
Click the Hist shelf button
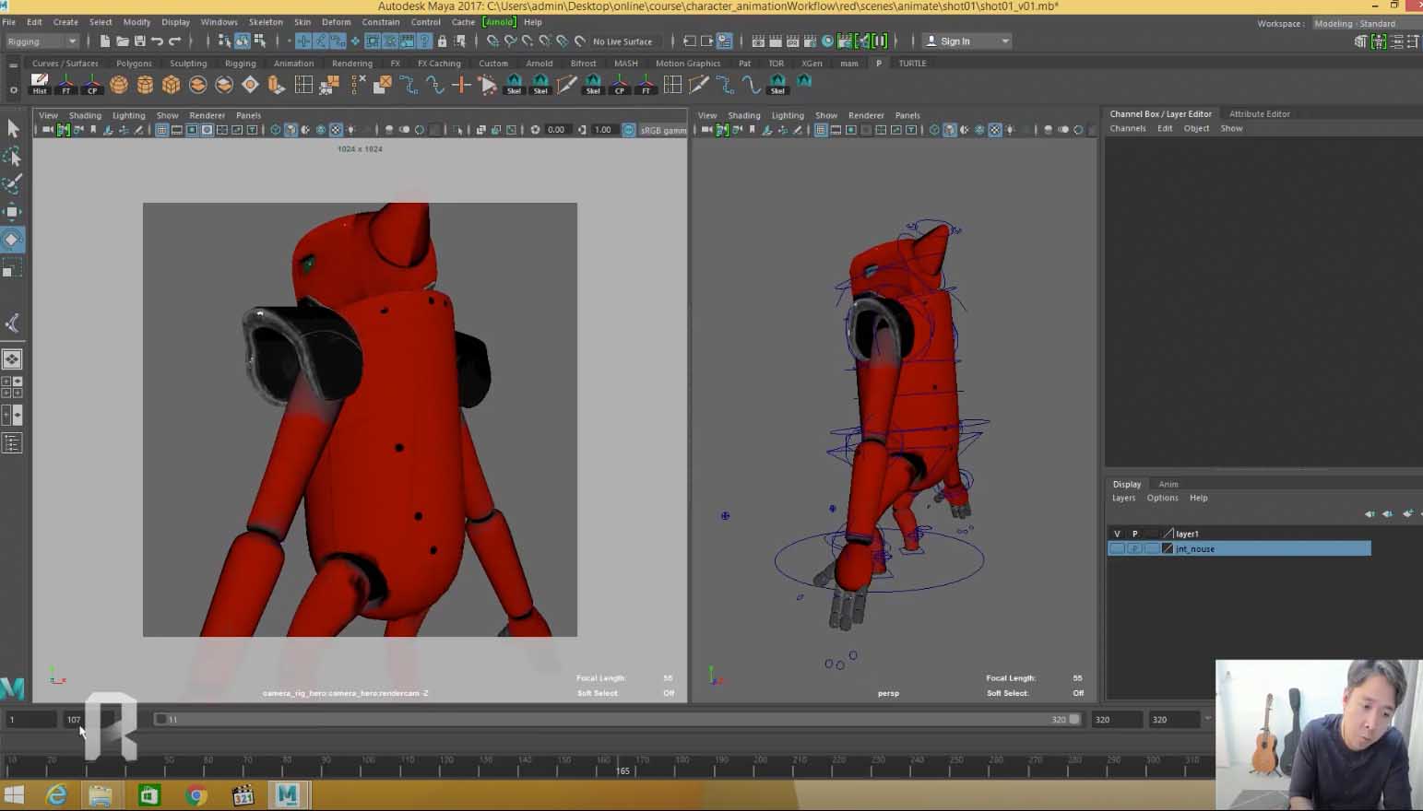40,85
